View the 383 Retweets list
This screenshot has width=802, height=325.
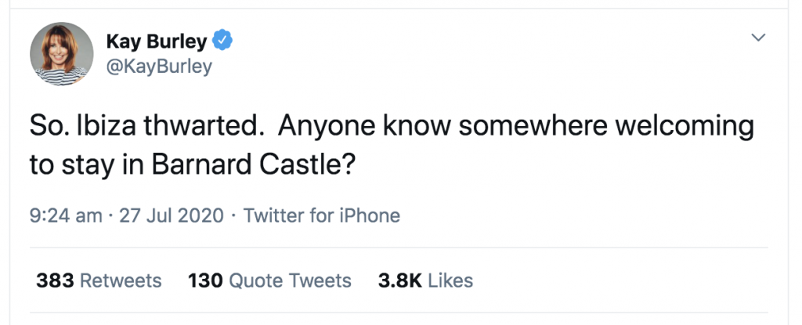[99, 280]
